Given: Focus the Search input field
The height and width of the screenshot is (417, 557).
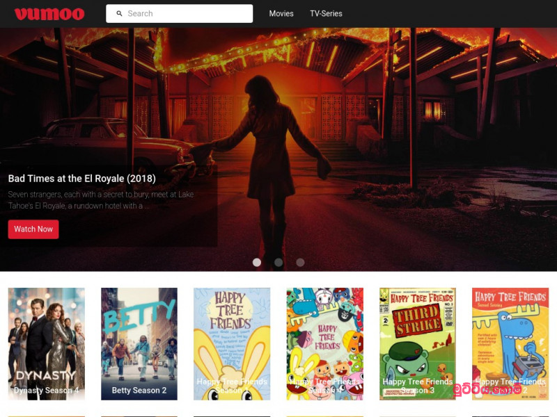Looking at the screenshot, I should tap(180, 13).
